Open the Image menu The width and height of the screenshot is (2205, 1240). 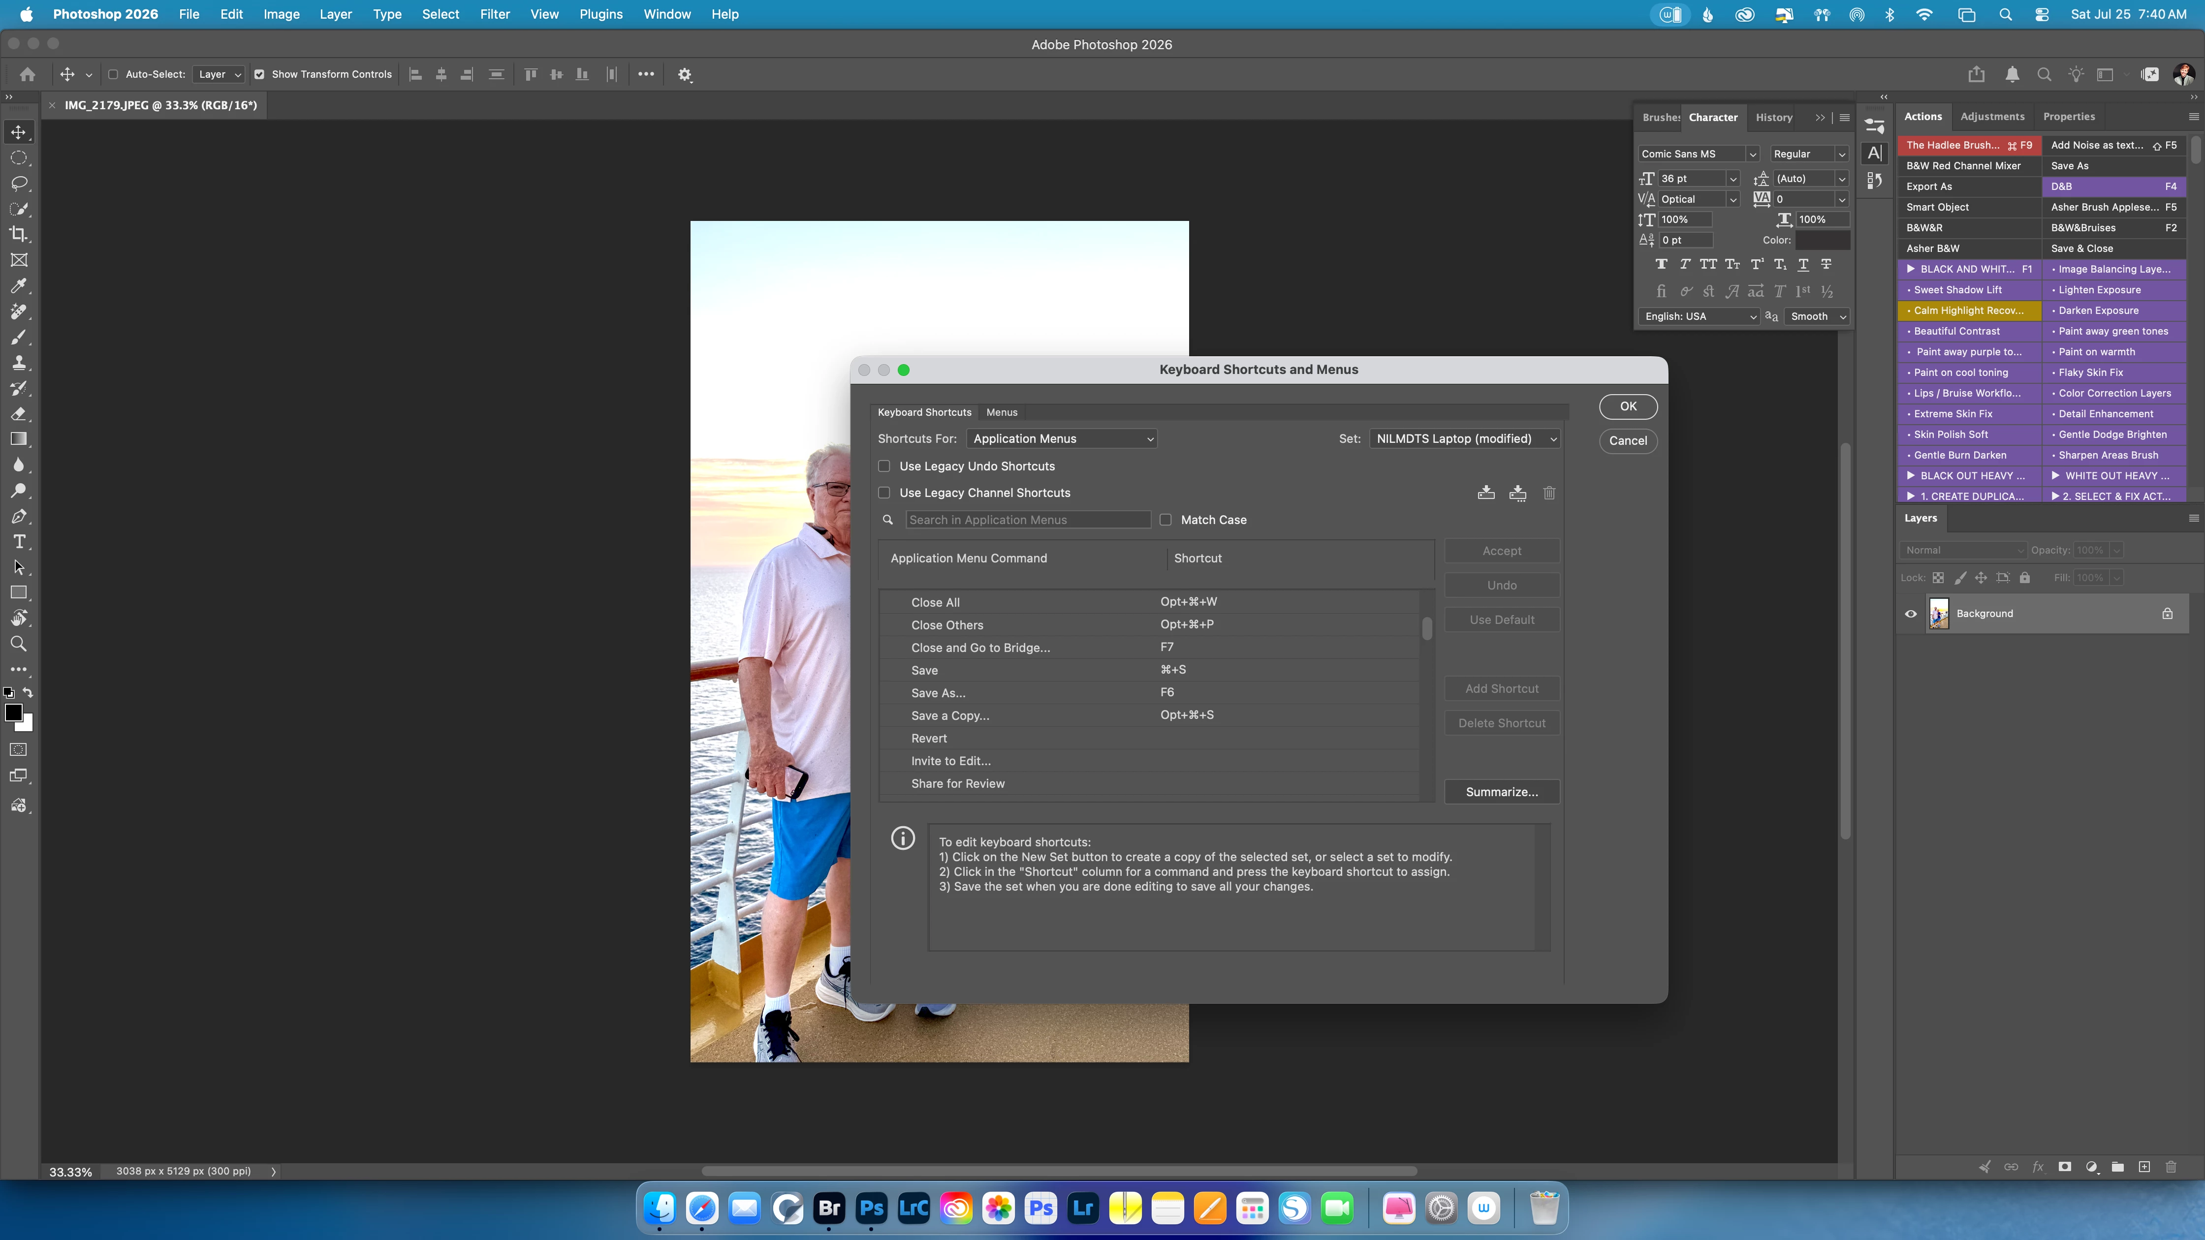[x=282, y=15]
